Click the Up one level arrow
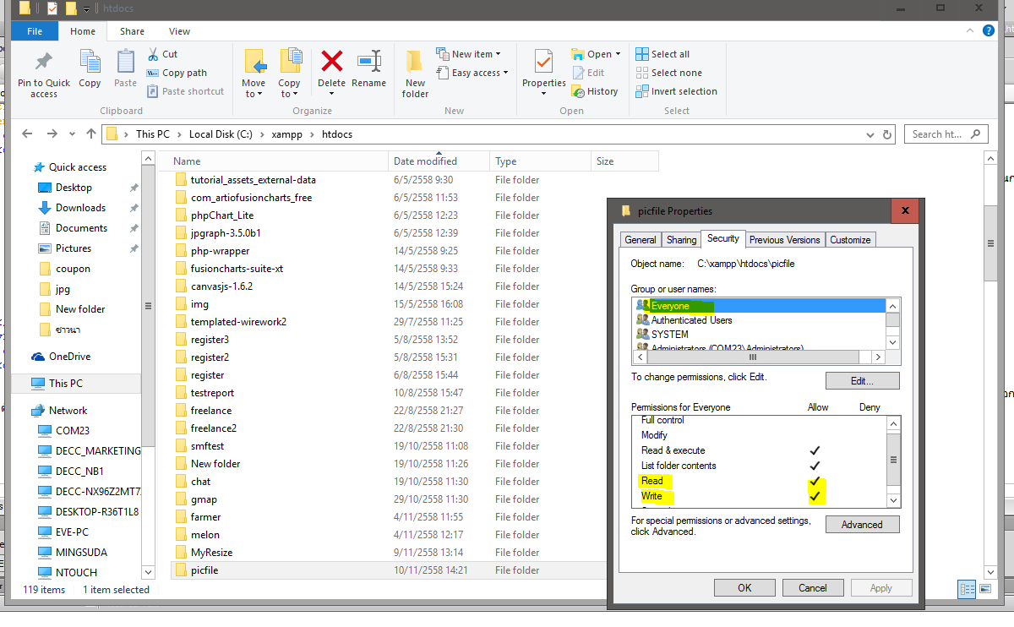Viewport: 1014px width, 627px height. 91,134
